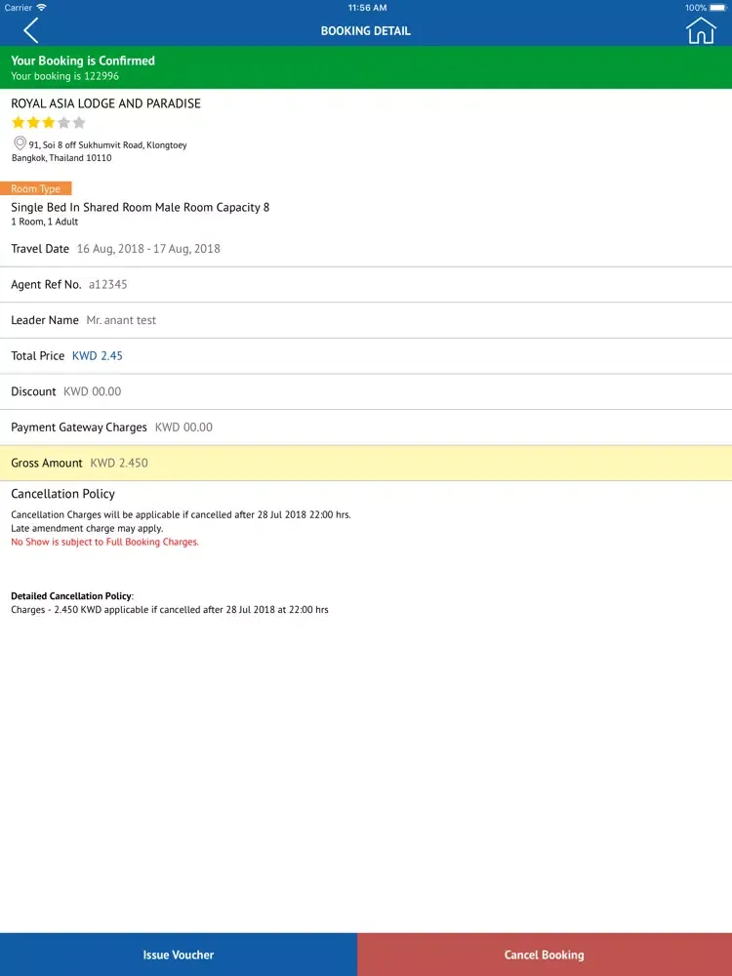
Task: Open the home icon
Action: [x=701, y=30]
